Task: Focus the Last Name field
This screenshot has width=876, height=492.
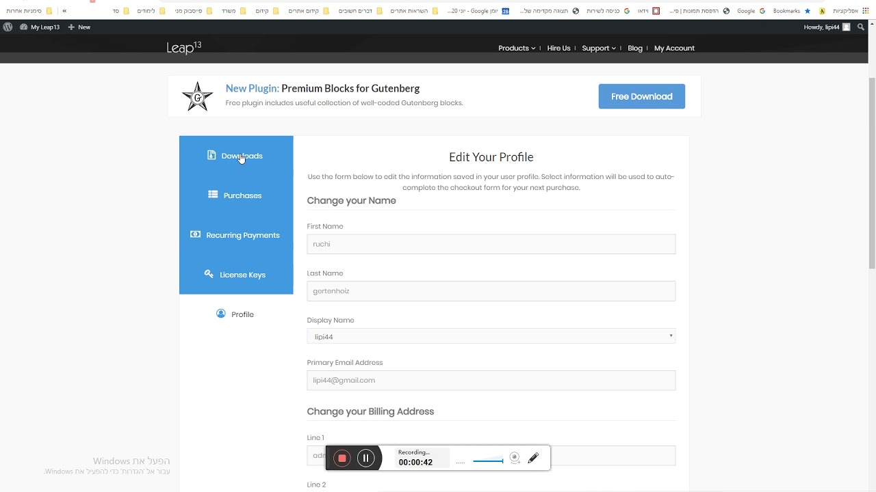Action: 491,291
